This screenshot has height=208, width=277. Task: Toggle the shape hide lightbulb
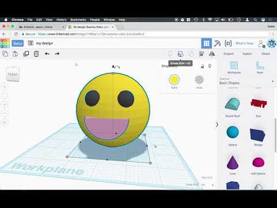tap(210, 66)
